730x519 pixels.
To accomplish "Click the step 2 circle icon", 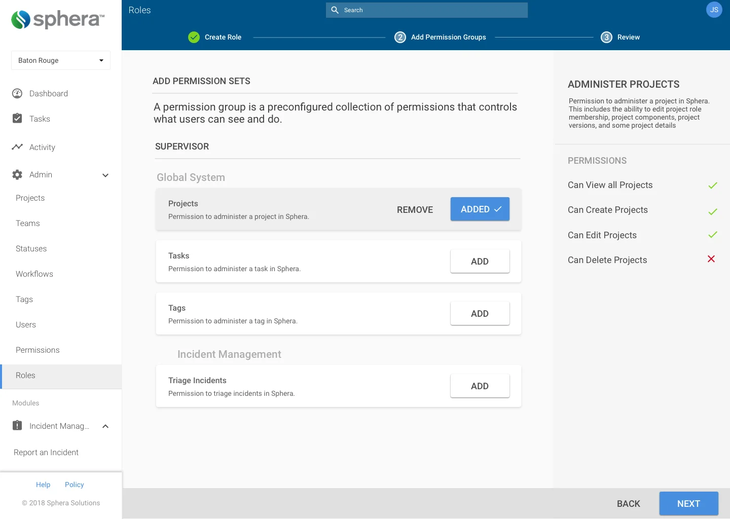I will pyautogui.click(x=400, y=37).
